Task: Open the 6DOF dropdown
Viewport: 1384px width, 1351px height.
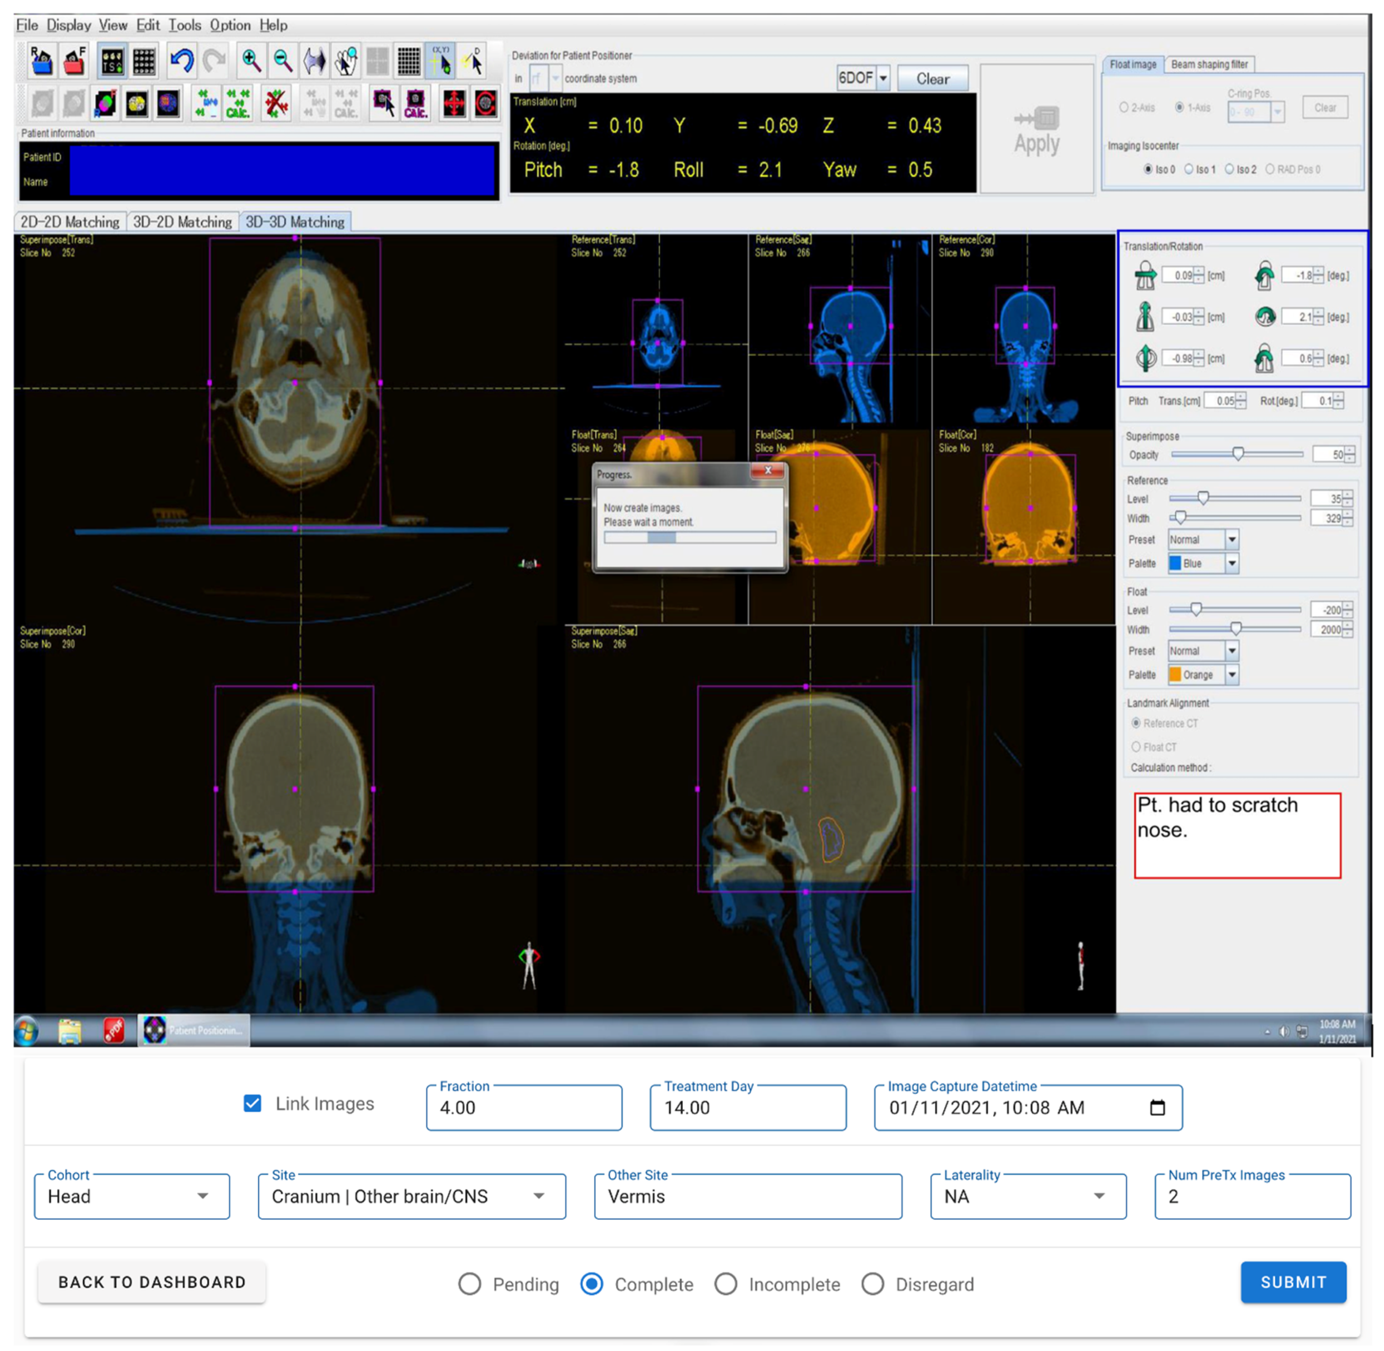Action: [x=883, y=78]
